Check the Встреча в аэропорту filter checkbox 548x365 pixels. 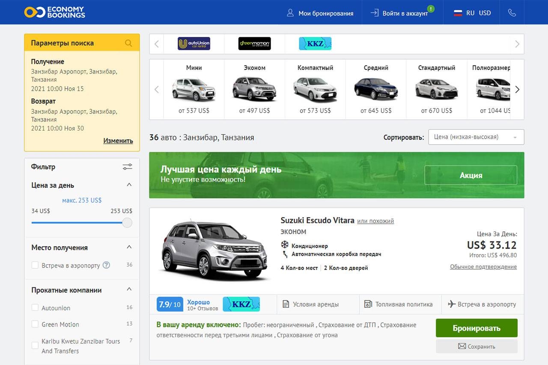coord(35,265)
